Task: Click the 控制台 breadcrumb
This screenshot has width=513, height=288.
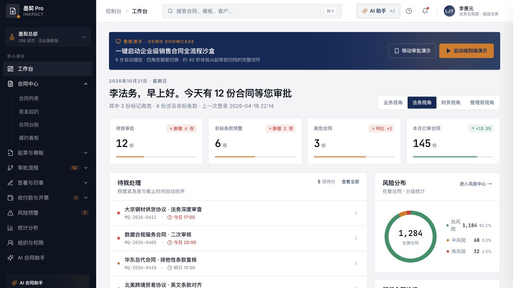Action: (113, 11)
